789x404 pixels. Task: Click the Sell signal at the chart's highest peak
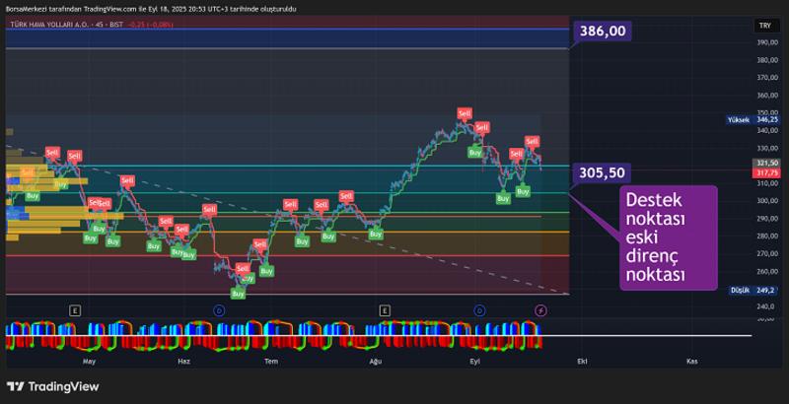coord(465,113)
